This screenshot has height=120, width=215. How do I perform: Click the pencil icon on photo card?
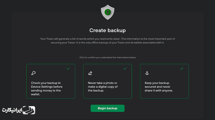click(90, 73)
